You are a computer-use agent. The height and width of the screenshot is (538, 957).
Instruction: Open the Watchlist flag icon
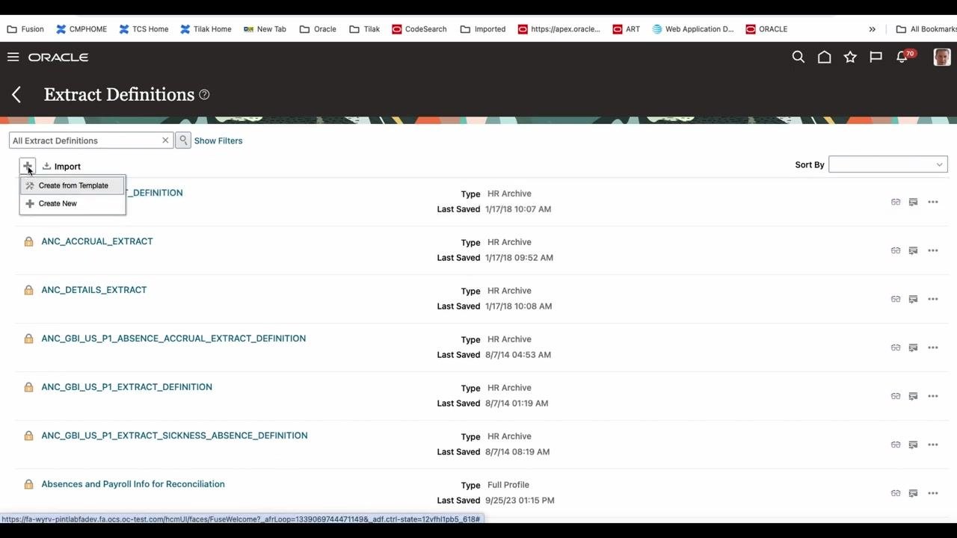point(876,57)
